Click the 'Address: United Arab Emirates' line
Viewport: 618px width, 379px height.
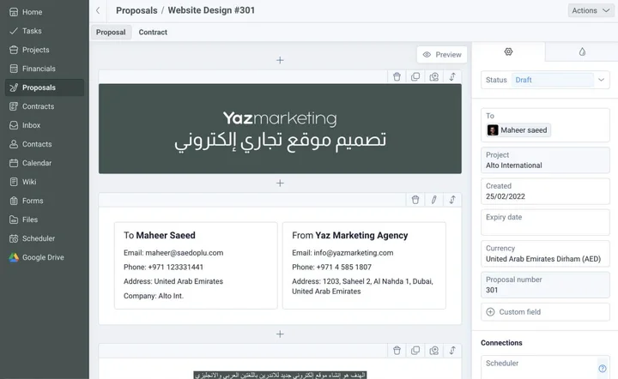pyautogui.click(x=173, y=281)
